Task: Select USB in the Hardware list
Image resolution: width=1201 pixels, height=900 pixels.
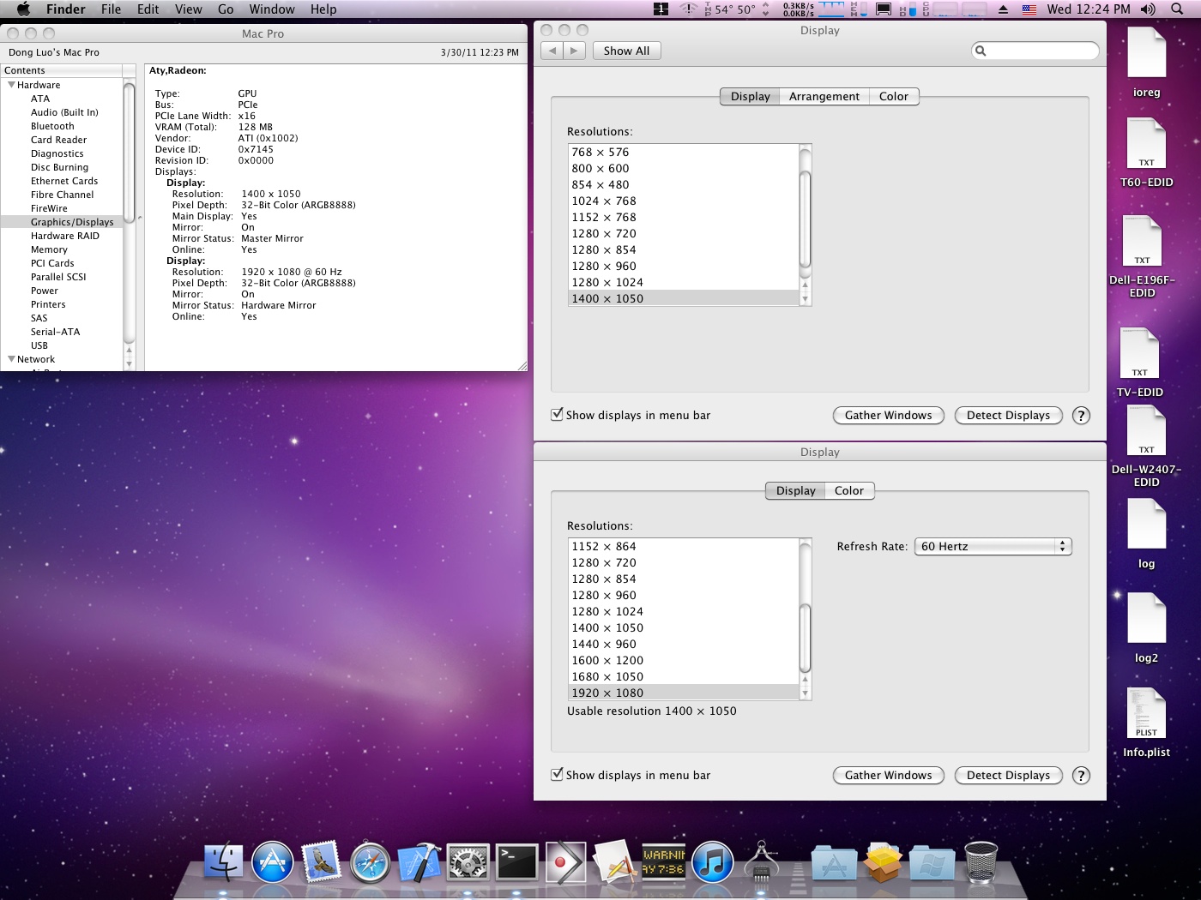Action: tap(62, 345)
